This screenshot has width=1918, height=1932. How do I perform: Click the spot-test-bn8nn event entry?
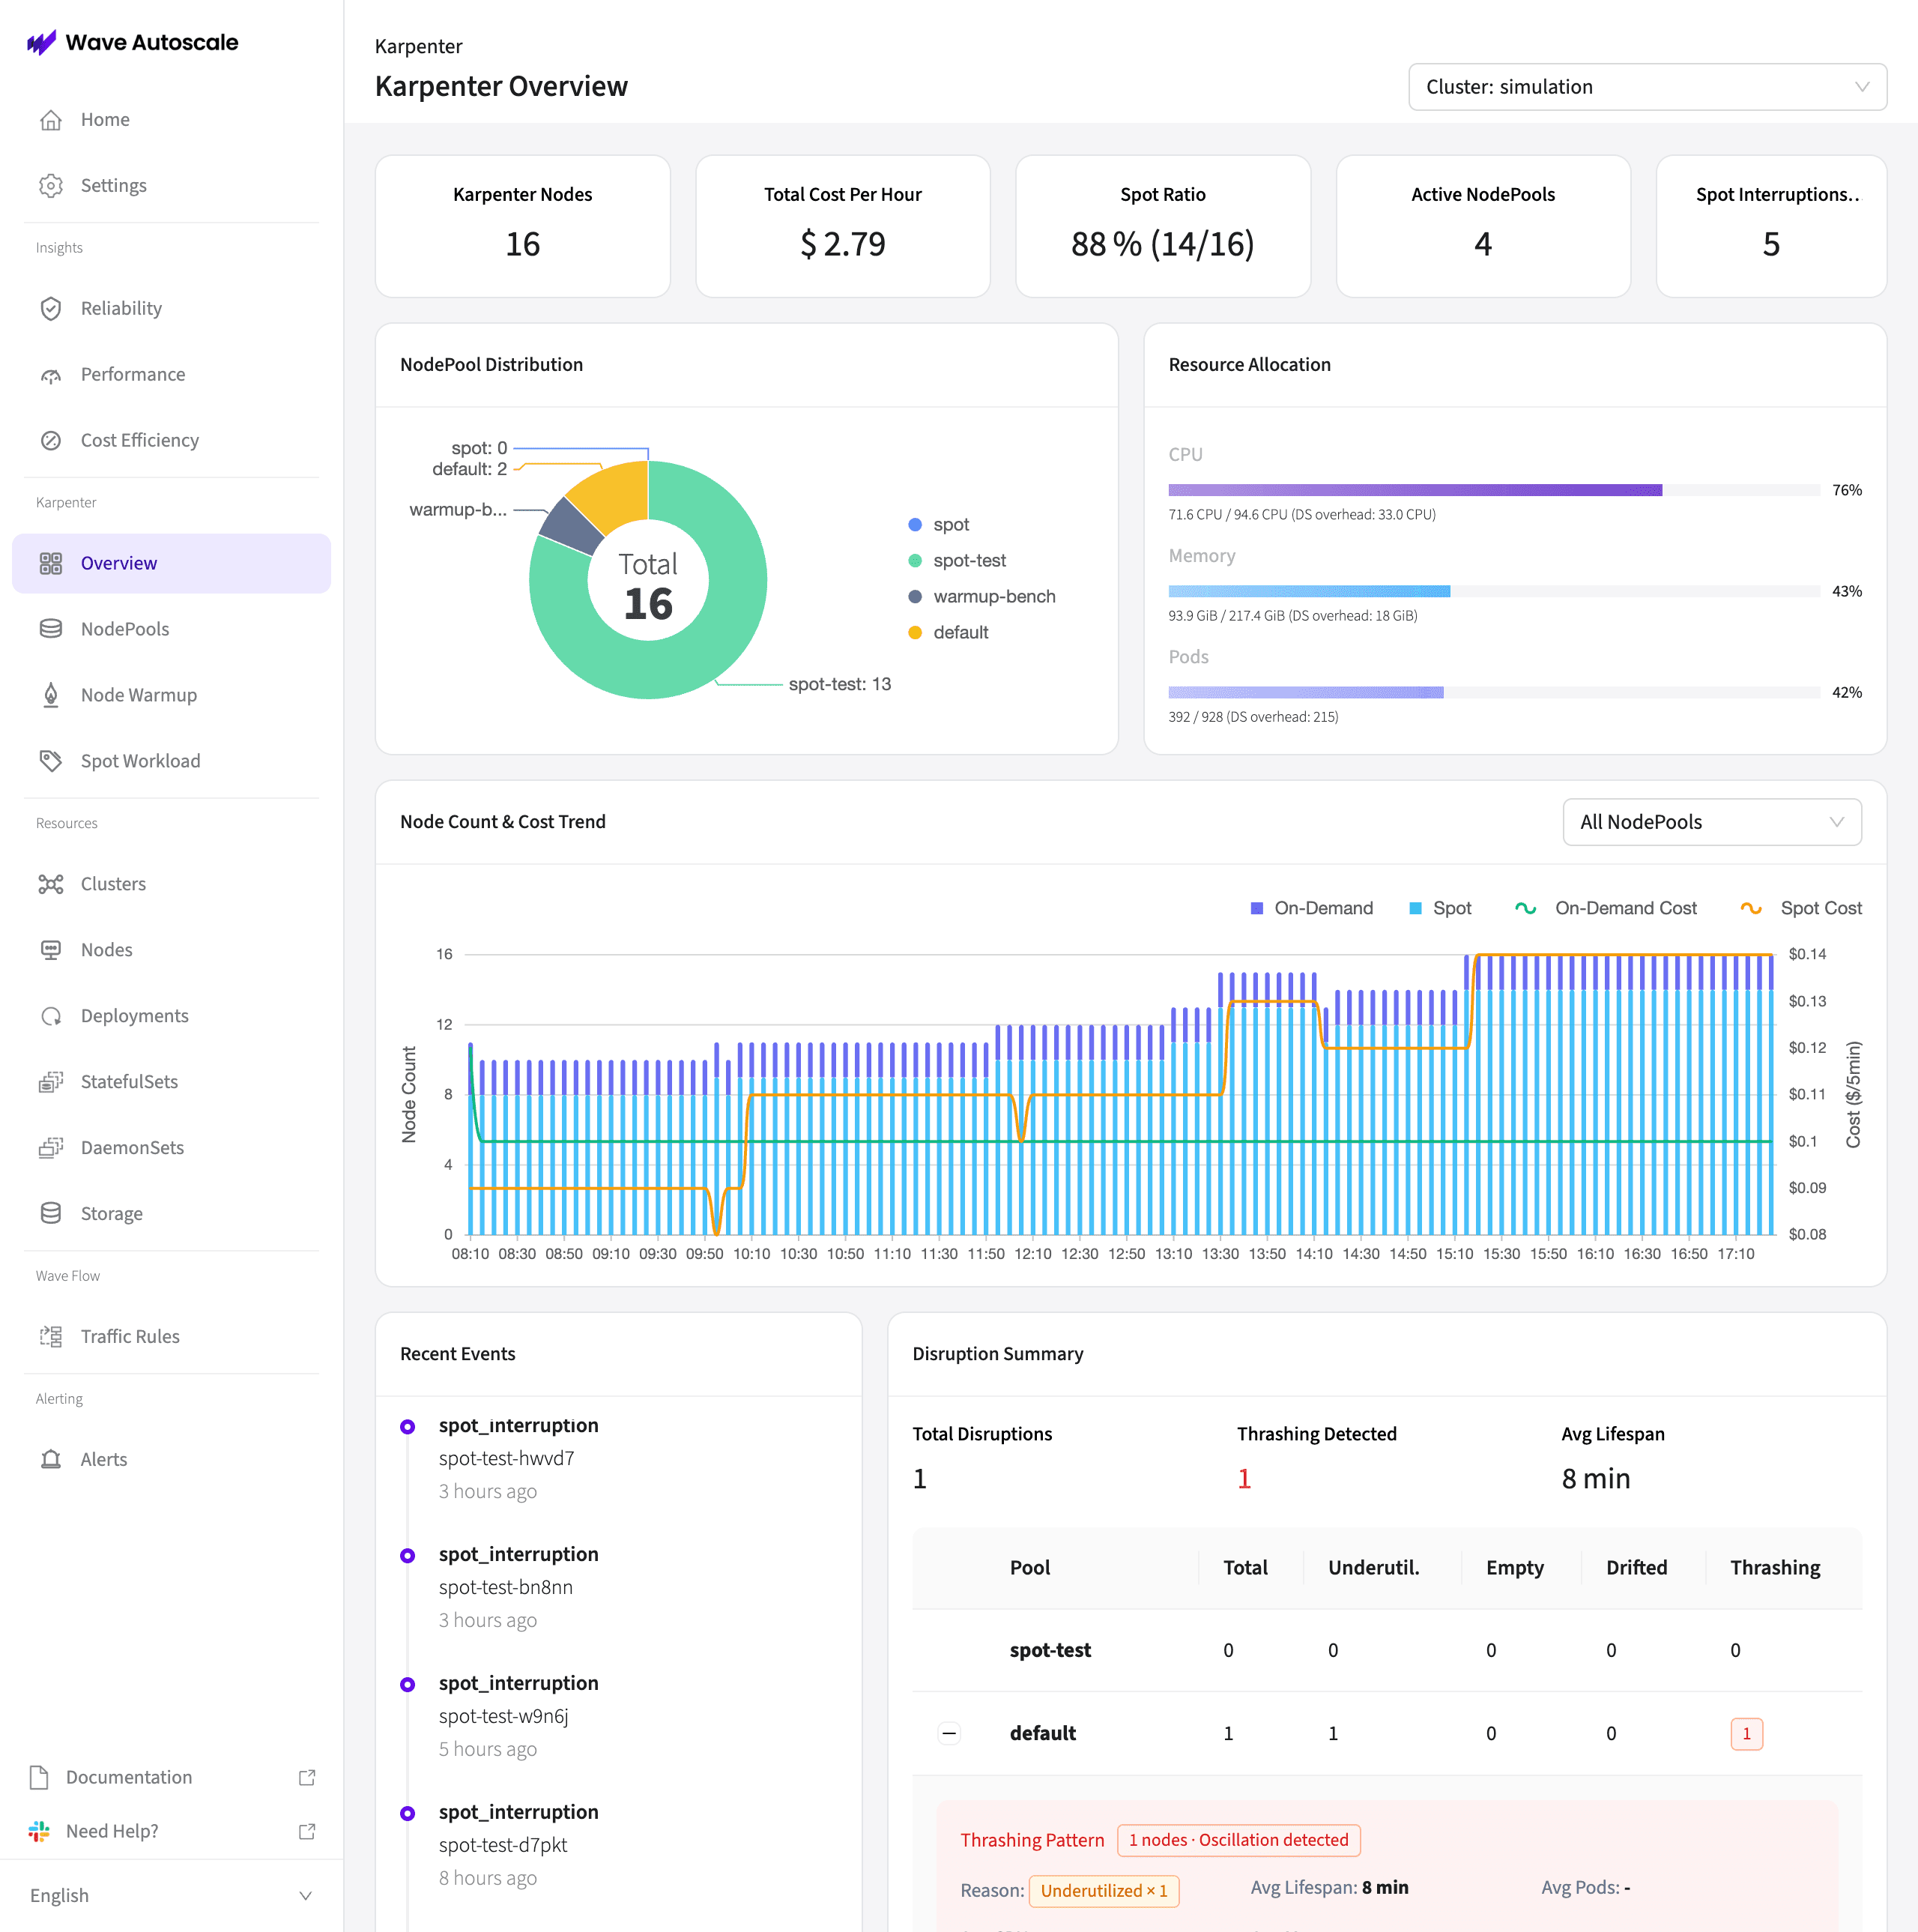pos(506,1589)
